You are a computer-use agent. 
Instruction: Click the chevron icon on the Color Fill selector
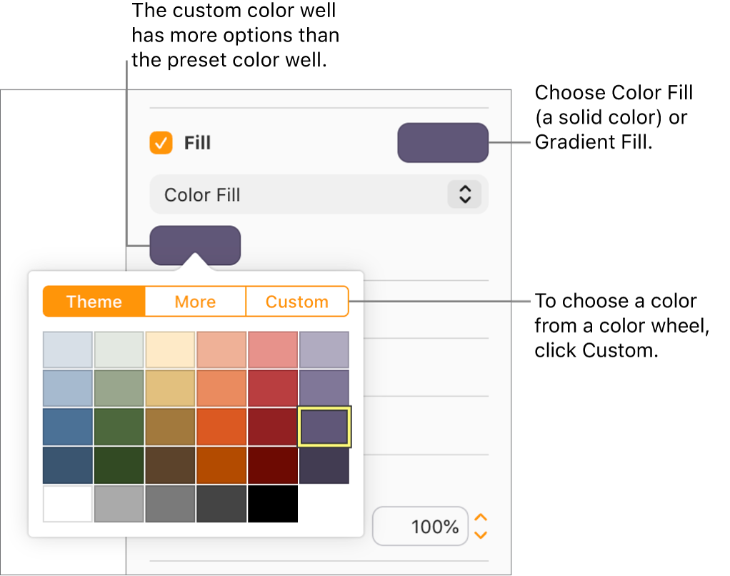pos(465,194)
